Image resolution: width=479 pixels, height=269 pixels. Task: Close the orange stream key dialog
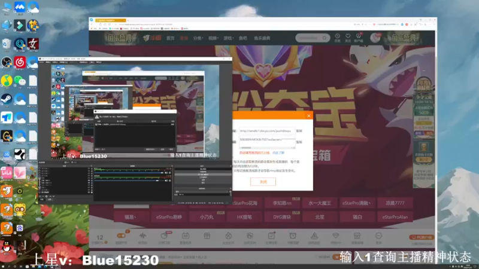pos(308,115)
